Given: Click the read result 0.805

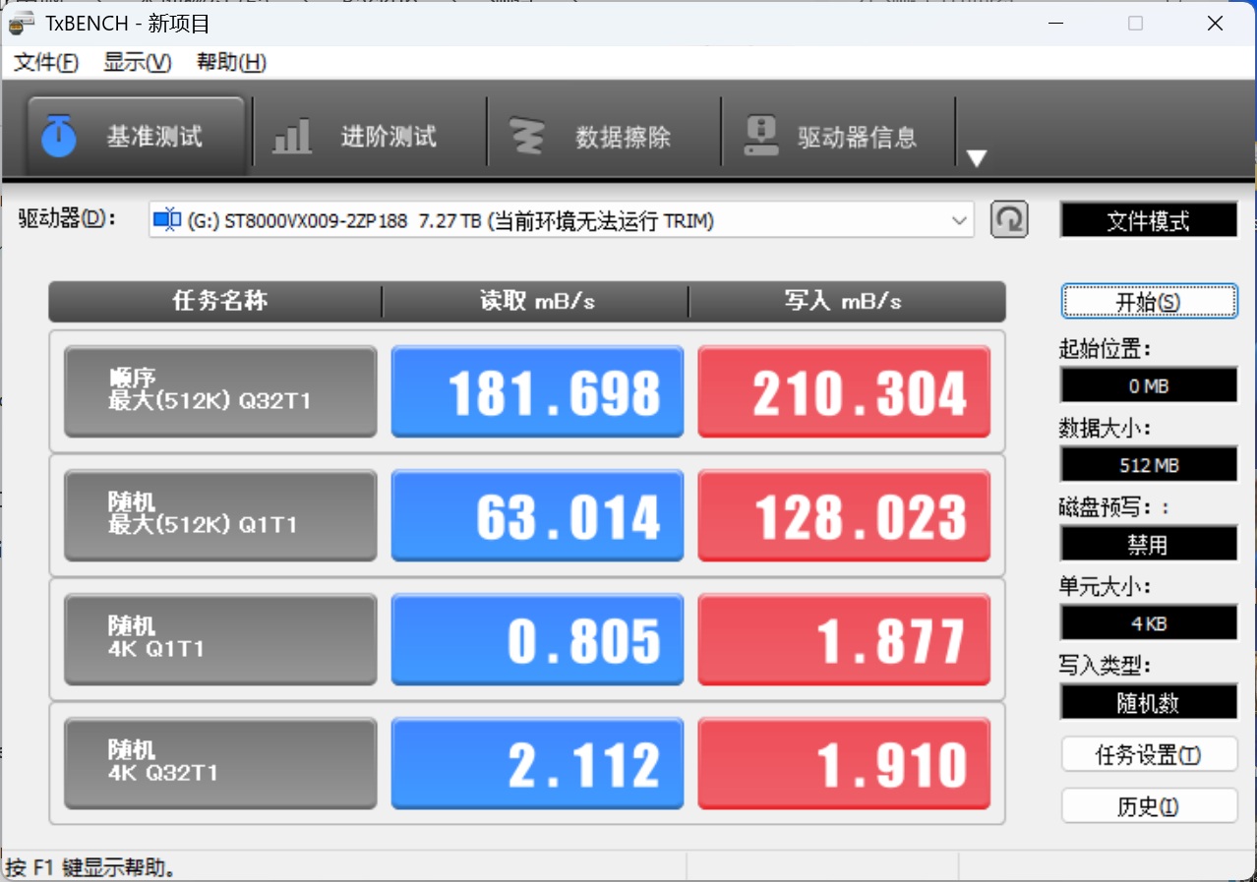Looking at the screenshot, I should [x=537, y=639].
